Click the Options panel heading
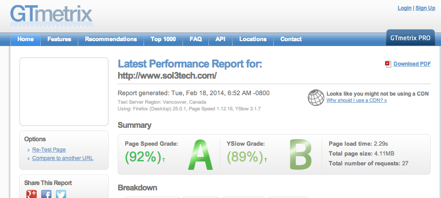Screen dimensions: 441x198 tap(35, 139)
